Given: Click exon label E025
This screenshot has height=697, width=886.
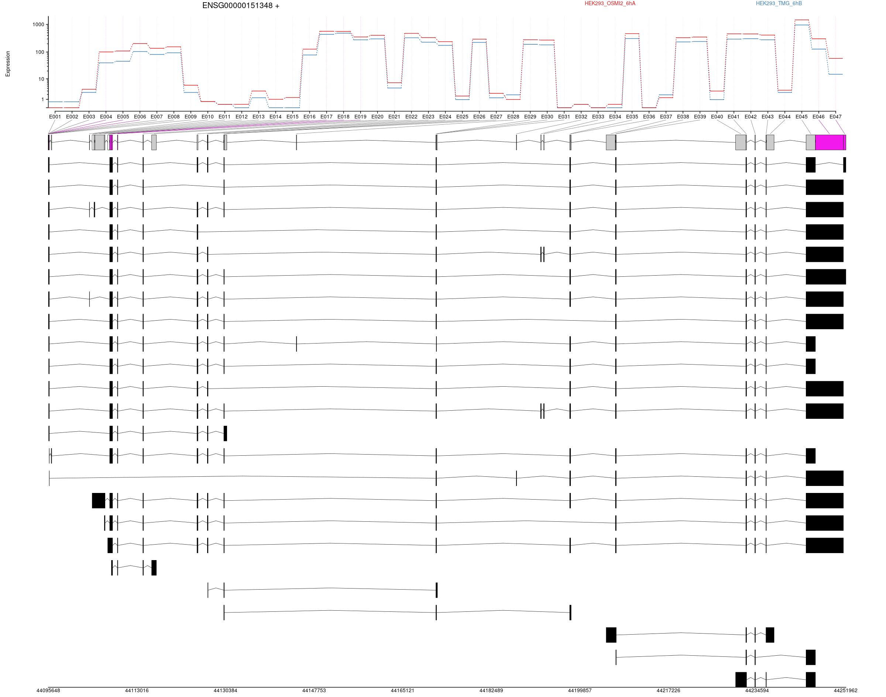Looking at the screenshot, I should click(x=462, y=117).
